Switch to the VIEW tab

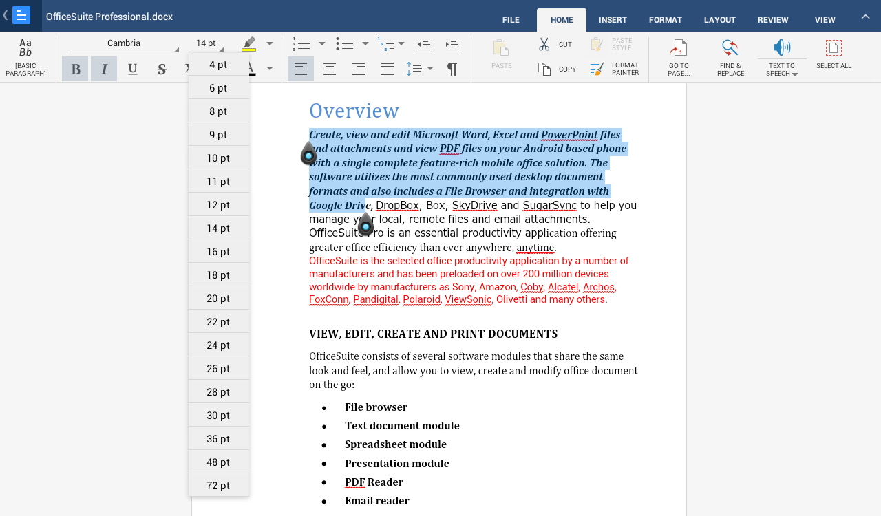pos(825,20)
